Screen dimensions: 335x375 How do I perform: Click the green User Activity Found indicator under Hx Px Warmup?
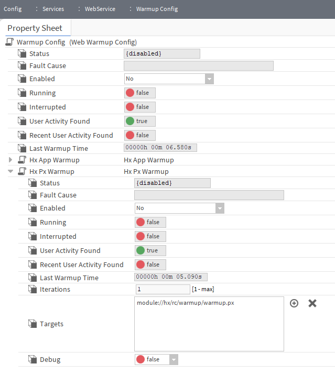150,250
